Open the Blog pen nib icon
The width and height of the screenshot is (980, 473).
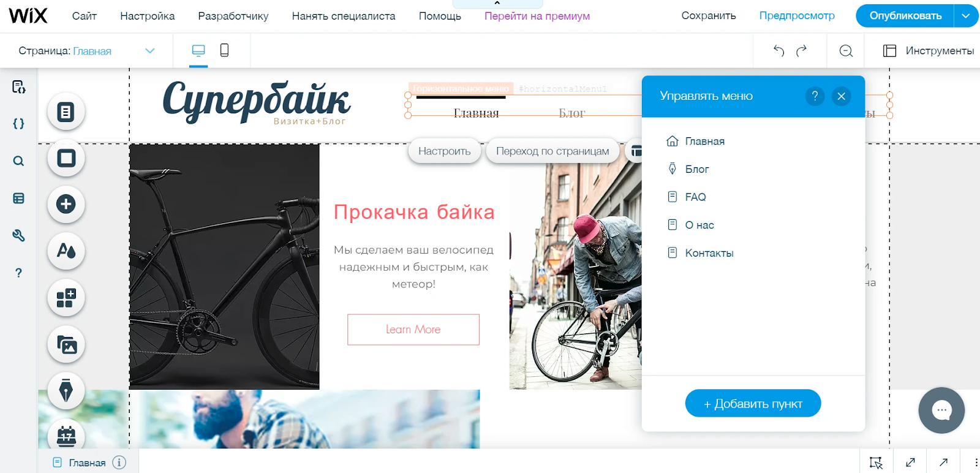(66, 391)
